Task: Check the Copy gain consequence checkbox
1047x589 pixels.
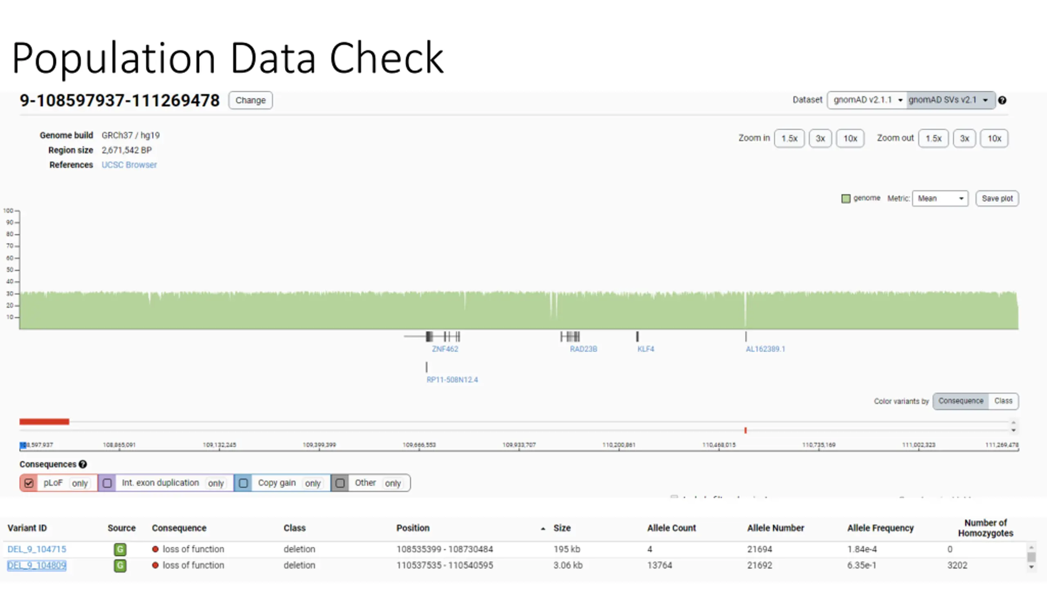Action: pos(243,483)
